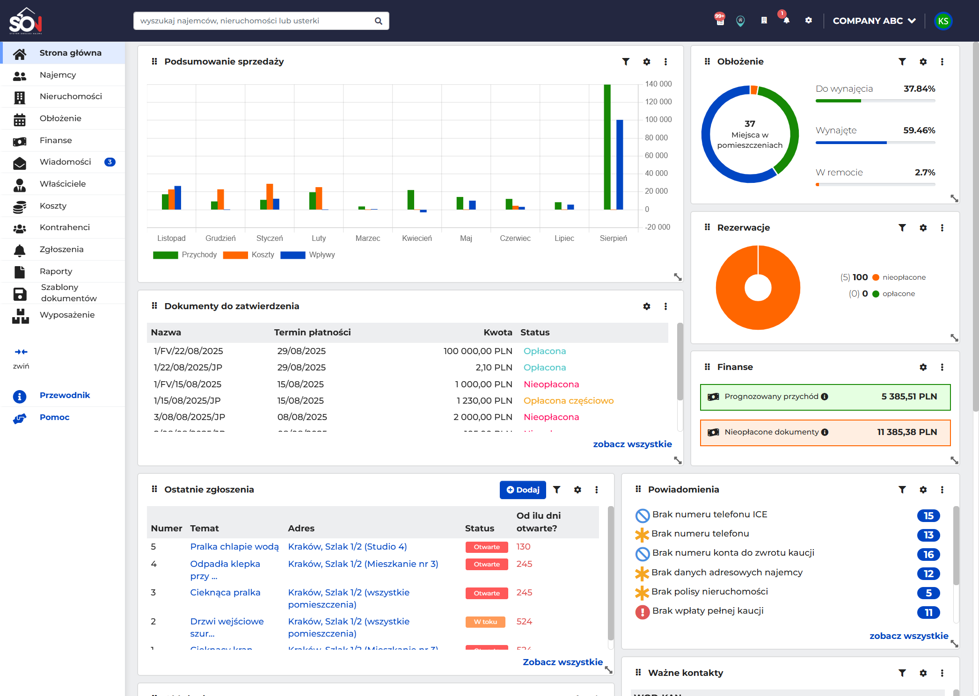Open Wiadomości with 3 unread
The height and width of the screenshot is (696, 979).
click(x=63, y=162)
